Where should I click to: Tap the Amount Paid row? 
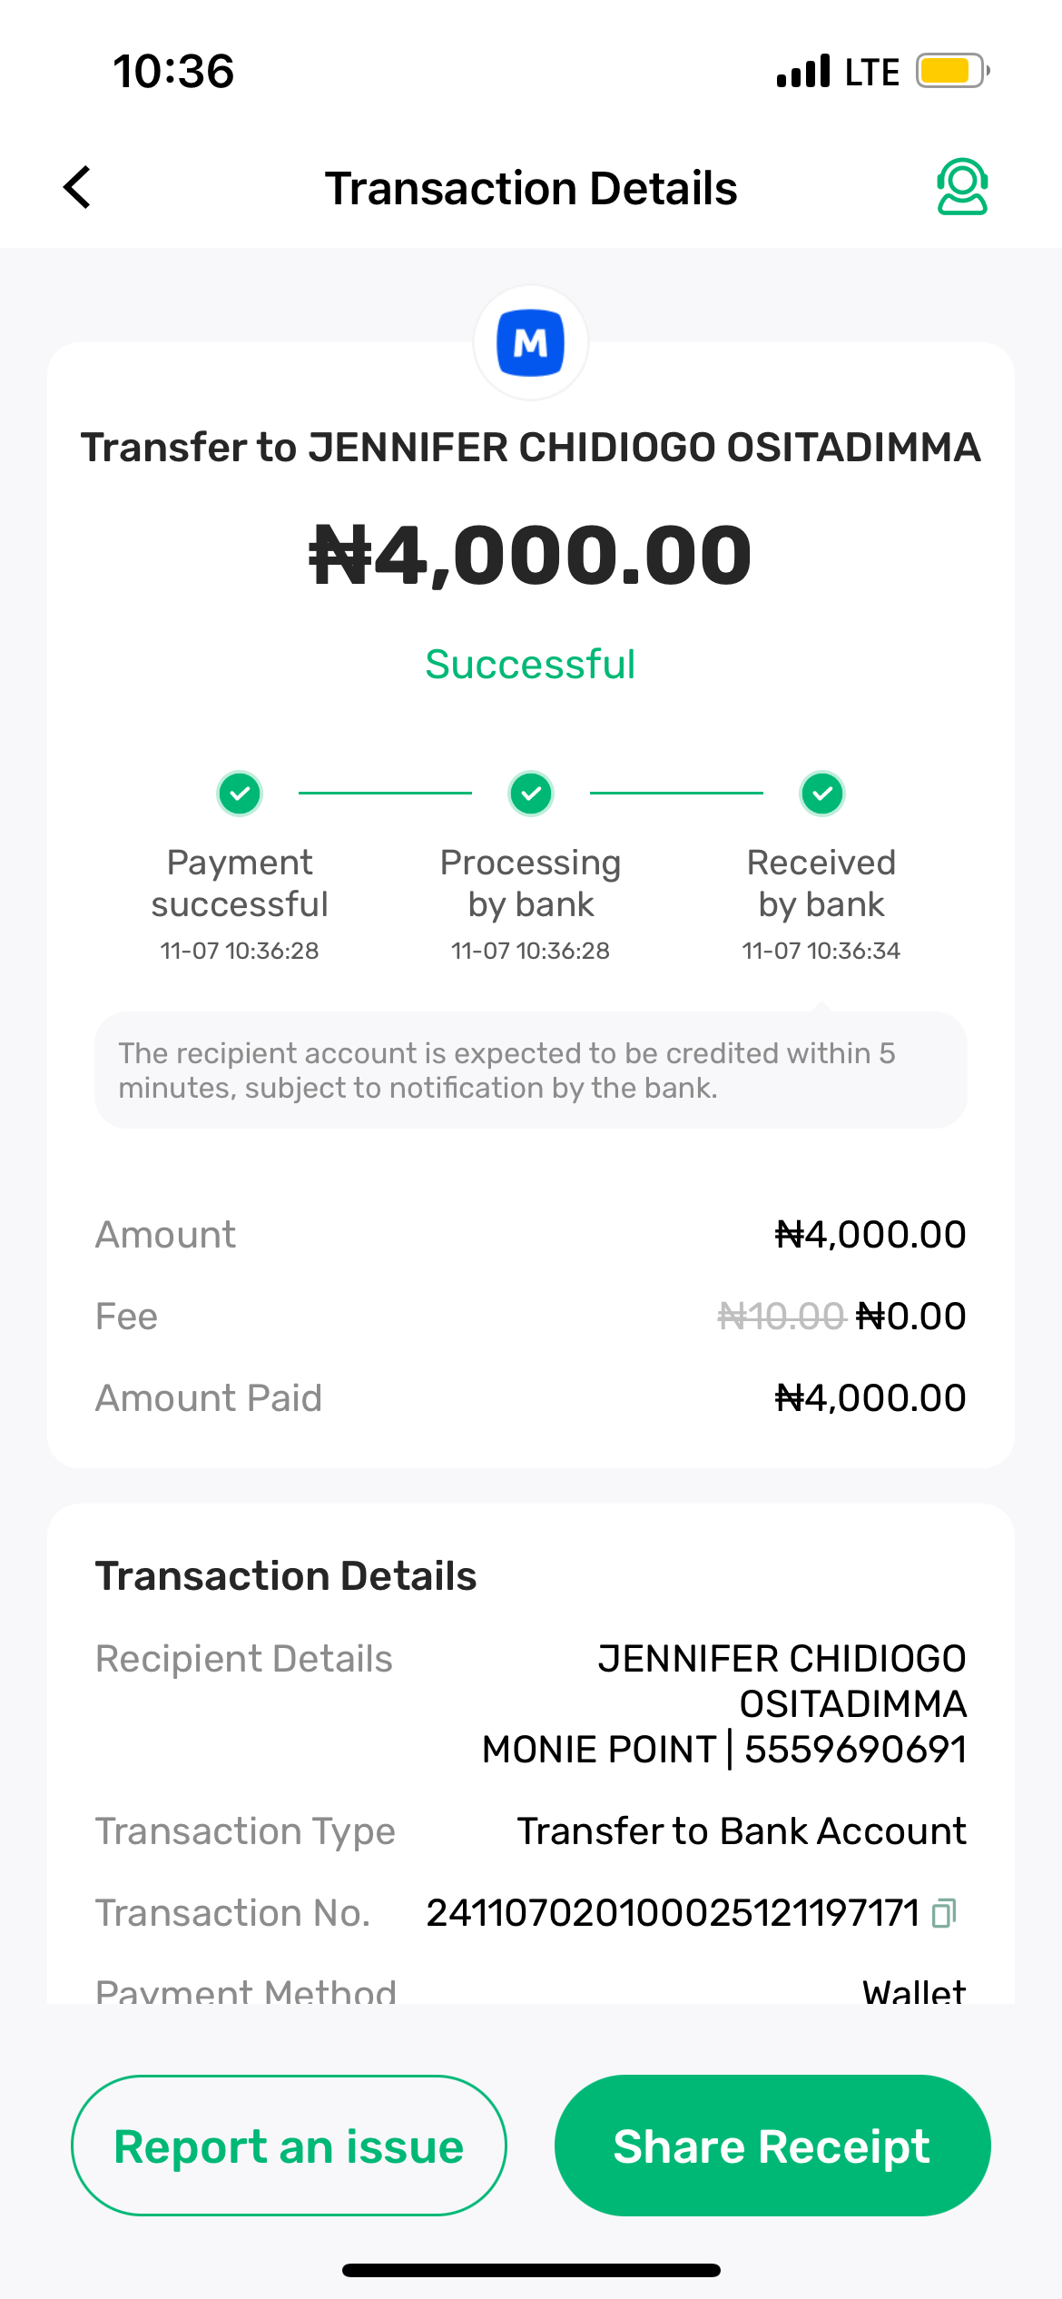[x=530, y=1398]
